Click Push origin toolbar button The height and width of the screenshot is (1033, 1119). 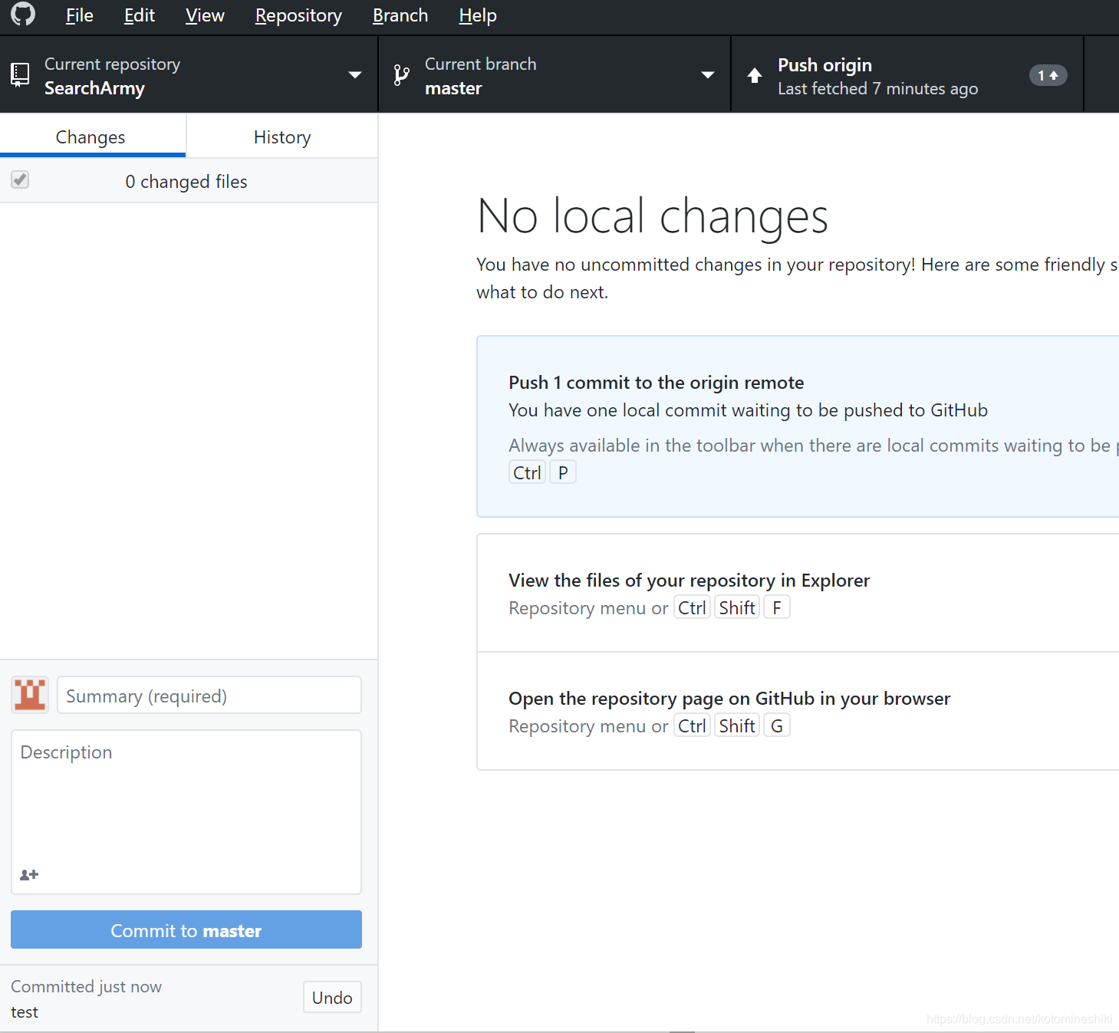pos(907,75)
